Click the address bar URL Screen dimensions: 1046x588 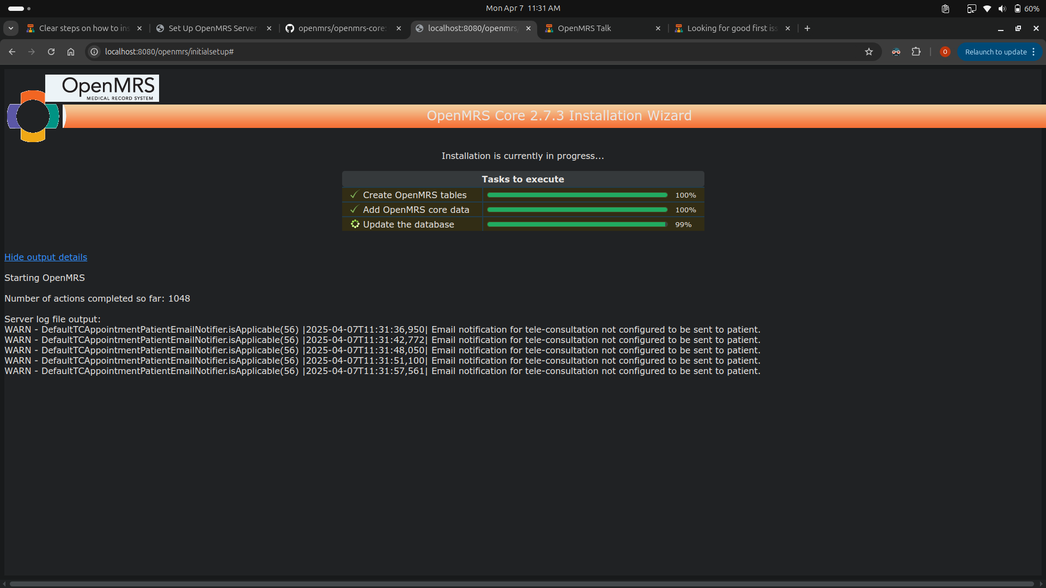[x=169, y=52]
